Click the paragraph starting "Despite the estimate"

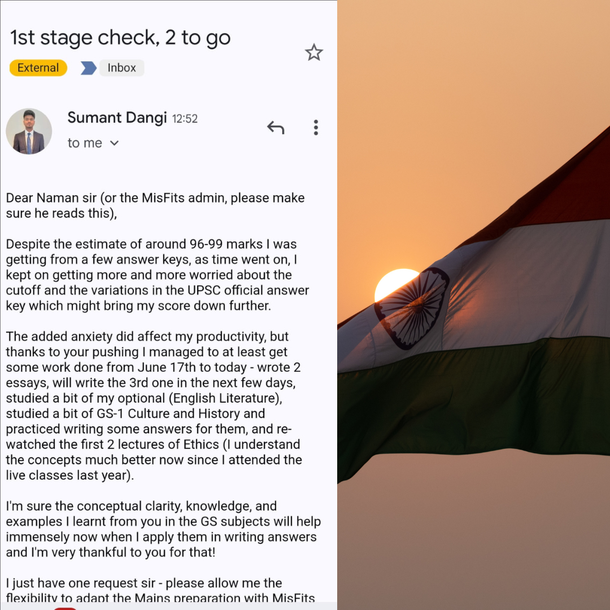point(157,274)
